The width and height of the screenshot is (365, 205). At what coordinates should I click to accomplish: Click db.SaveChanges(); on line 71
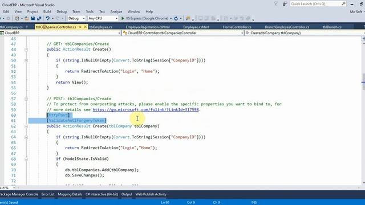pyautogui.click(x=84, y=175)
